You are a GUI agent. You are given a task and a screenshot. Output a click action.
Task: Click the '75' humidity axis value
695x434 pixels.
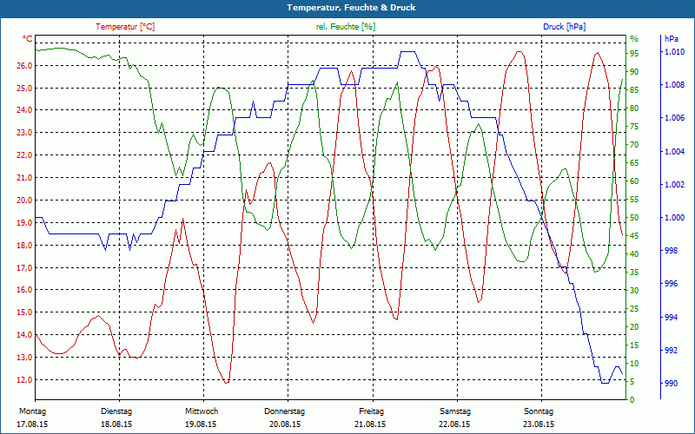[634, 127]
